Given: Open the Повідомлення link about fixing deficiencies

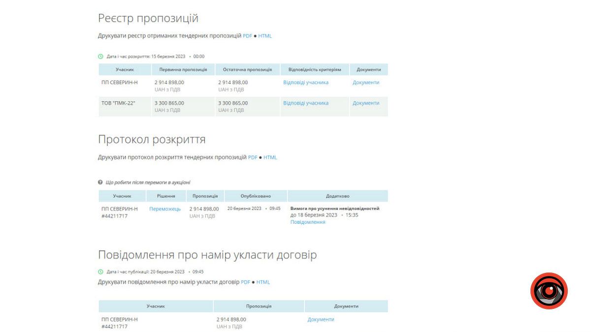Looking at the screenshot, I should 308,222.
